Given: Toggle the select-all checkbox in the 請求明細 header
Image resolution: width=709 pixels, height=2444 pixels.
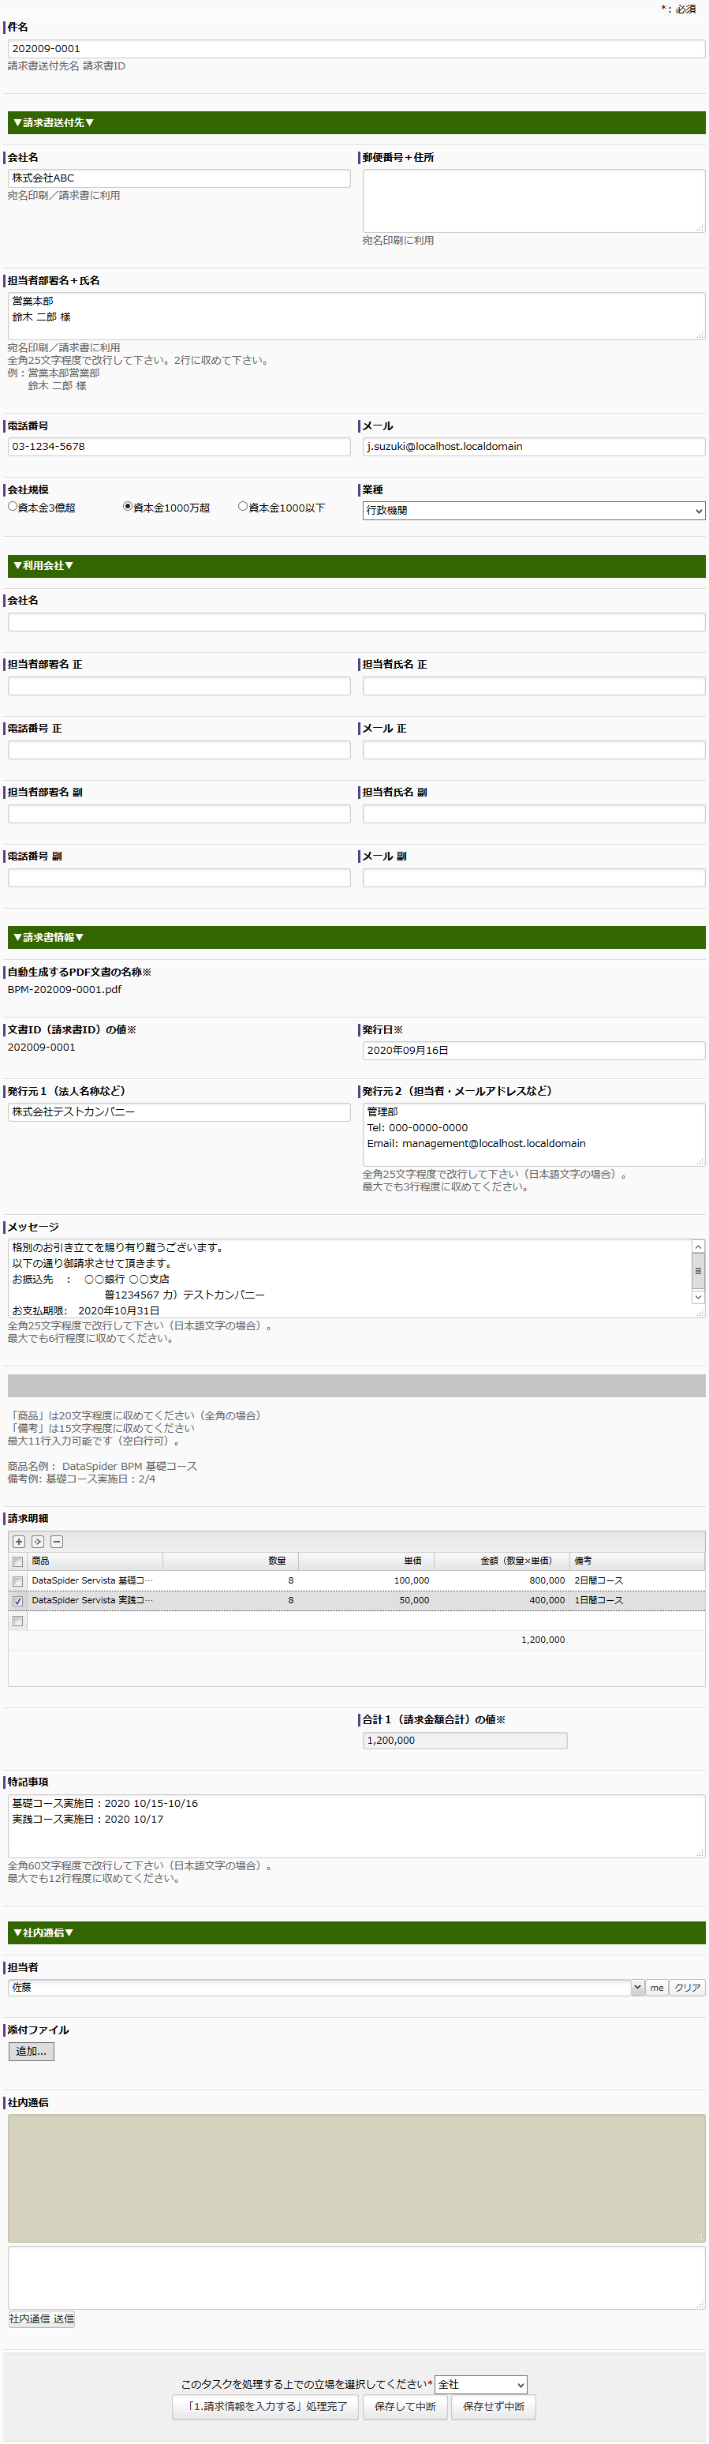Looking at the screenshot, I should coord(18,1561).
